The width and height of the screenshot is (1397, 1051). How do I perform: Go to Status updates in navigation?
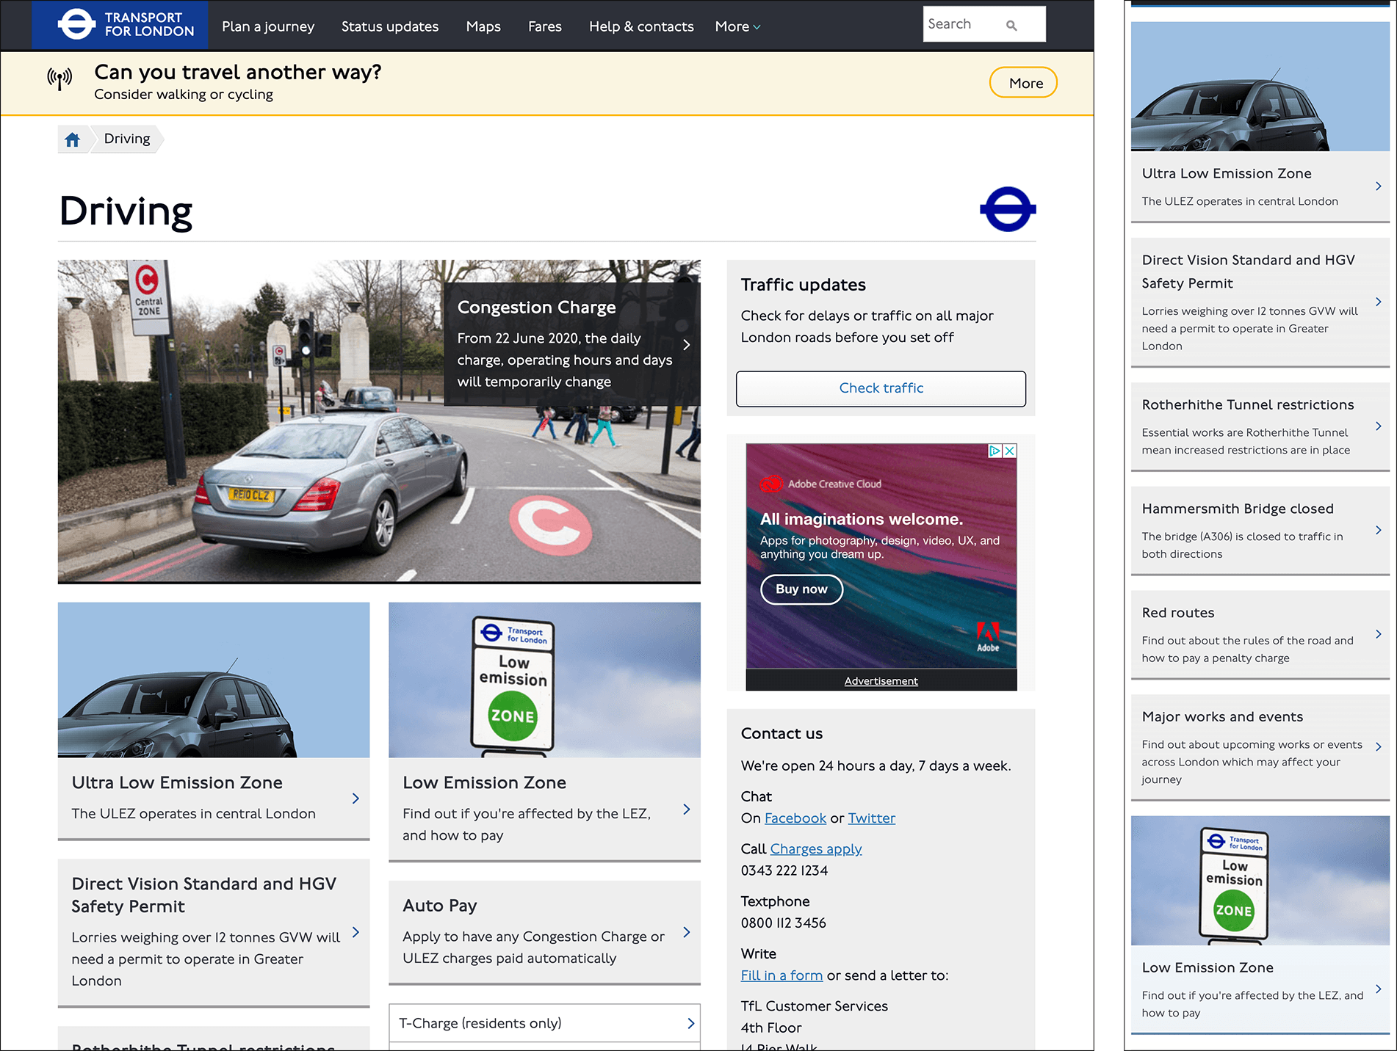pyautogui.click(x=389, y=26)
